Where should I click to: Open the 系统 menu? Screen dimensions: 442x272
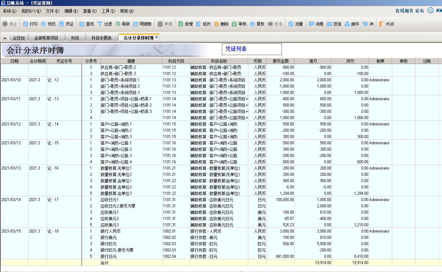[x=9, y=11]
